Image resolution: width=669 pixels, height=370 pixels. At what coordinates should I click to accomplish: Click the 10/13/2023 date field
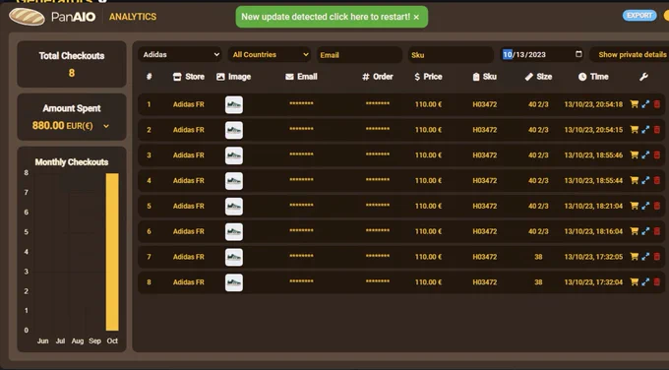pos(542,55)
